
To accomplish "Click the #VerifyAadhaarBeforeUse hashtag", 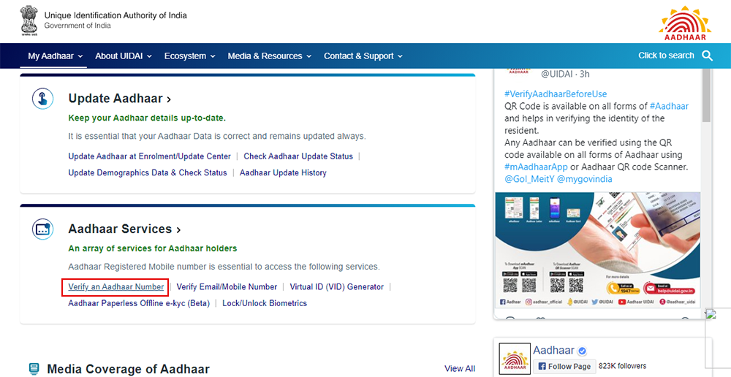I will 556,94.
